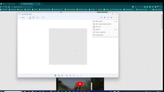Click the Chrome home icon
The height and width of the screenshot is (92, 164).
(x=9, y=7)
